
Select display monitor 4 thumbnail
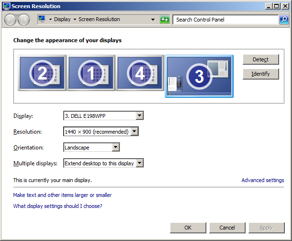tap(140, 73)
